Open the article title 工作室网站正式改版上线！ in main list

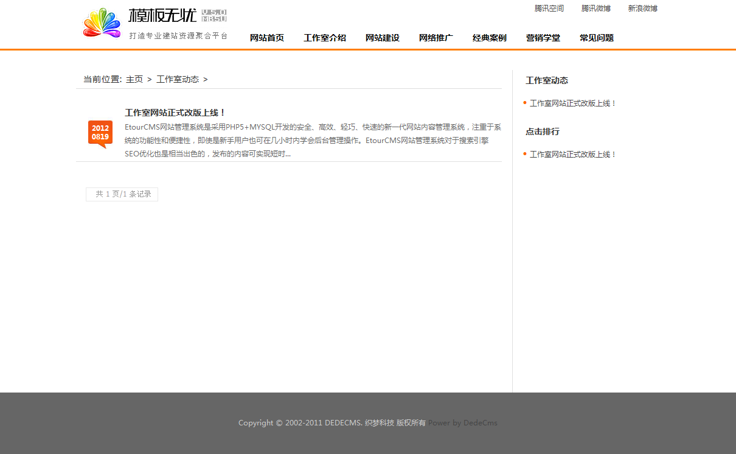[175, 113]
